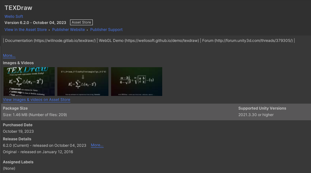
Task: Select the 6.2.0 (Current) release line
Action: pos(44,145)
